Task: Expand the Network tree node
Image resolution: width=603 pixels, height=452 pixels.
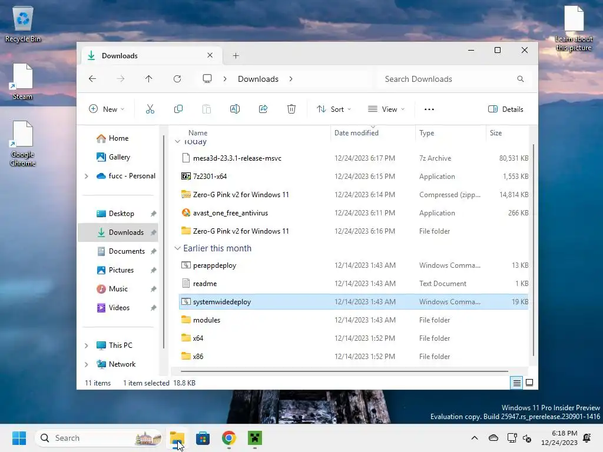Action: click(87, 364)
